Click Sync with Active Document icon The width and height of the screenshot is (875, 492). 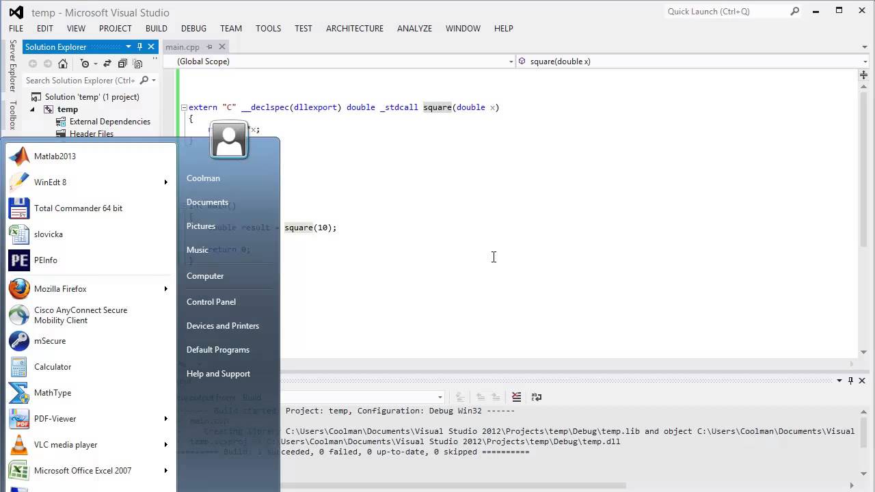(108, 64)
